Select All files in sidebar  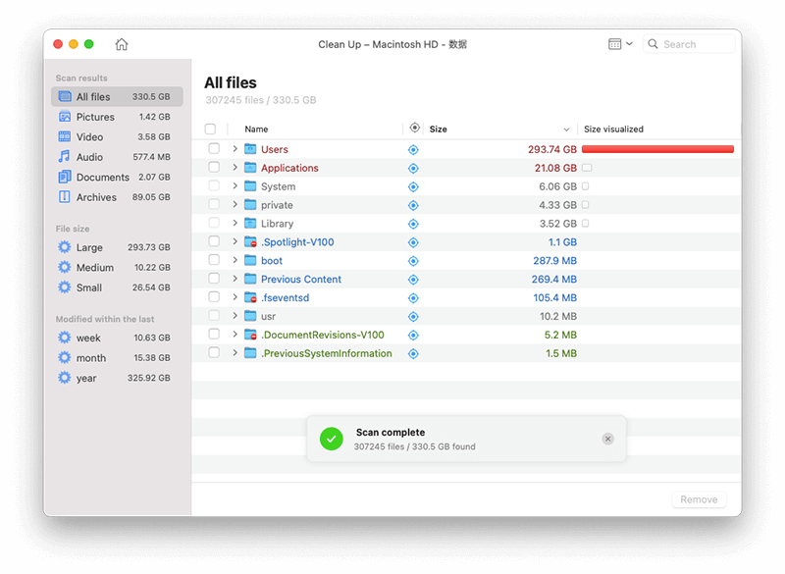point(117,96)
